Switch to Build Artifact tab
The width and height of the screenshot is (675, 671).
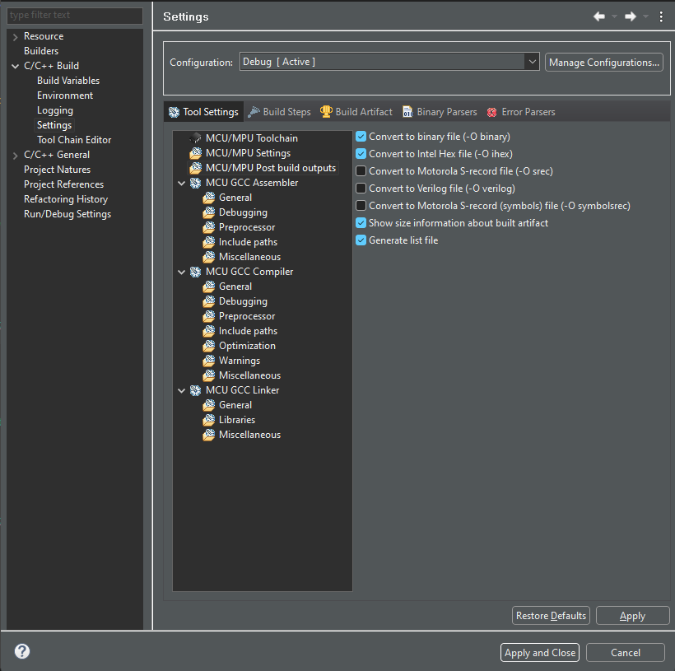(x=356, y=112)
